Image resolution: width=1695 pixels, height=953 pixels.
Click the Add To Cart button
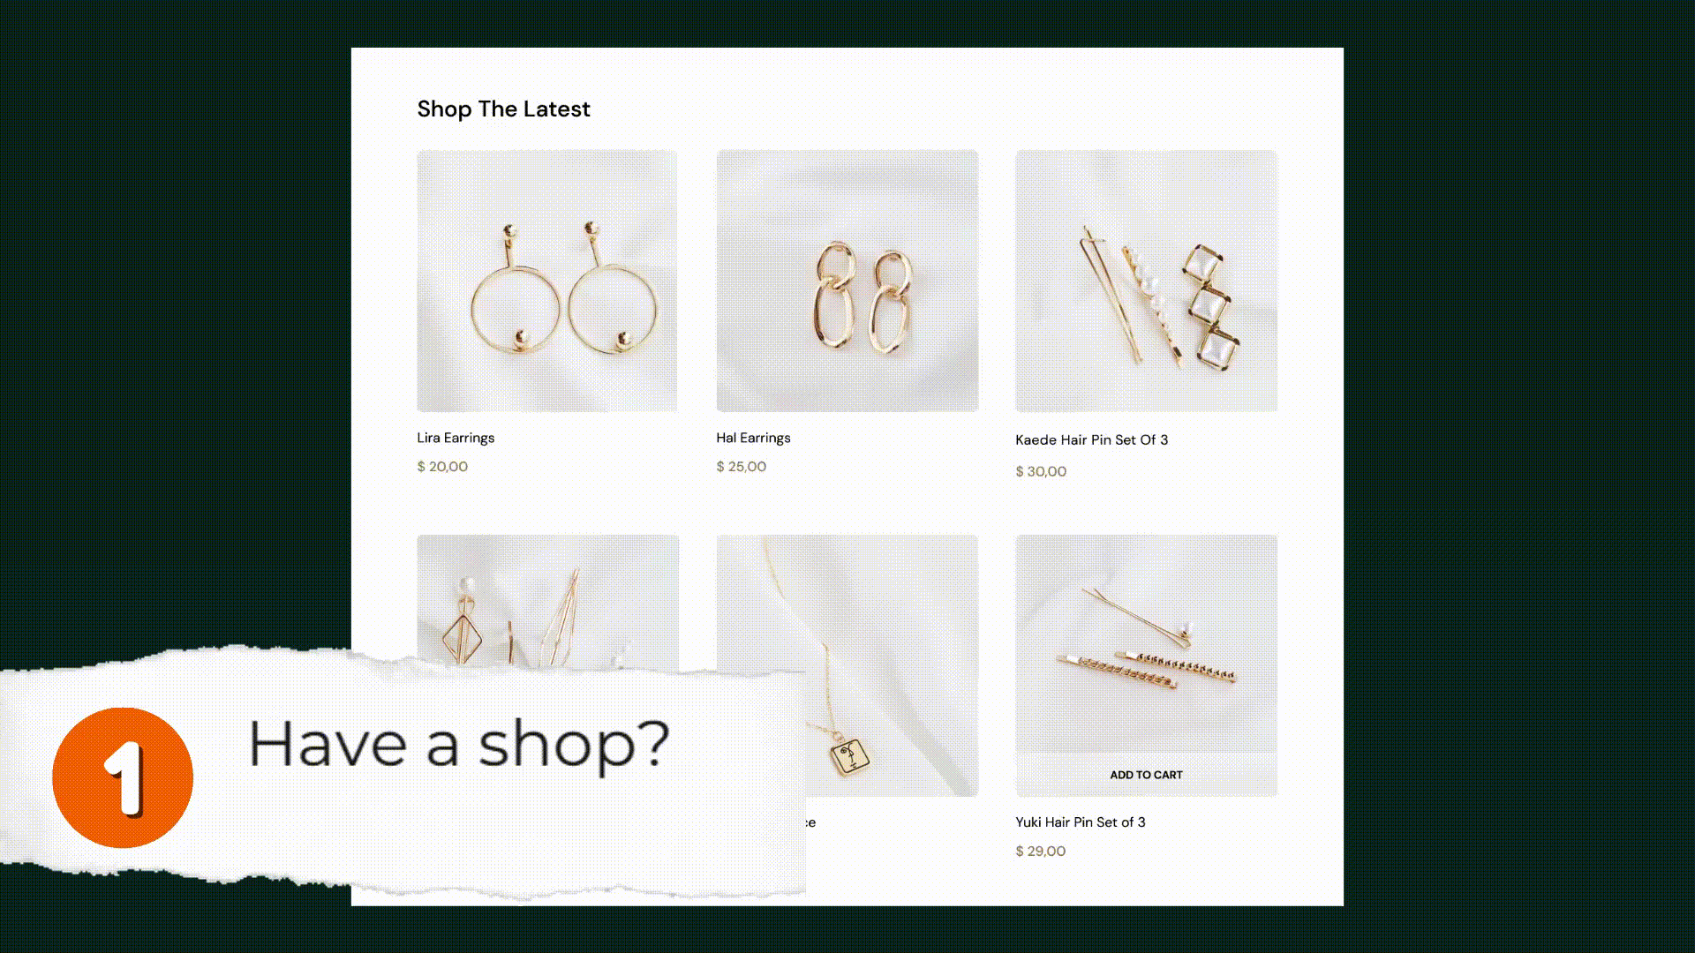(1146, 775)
